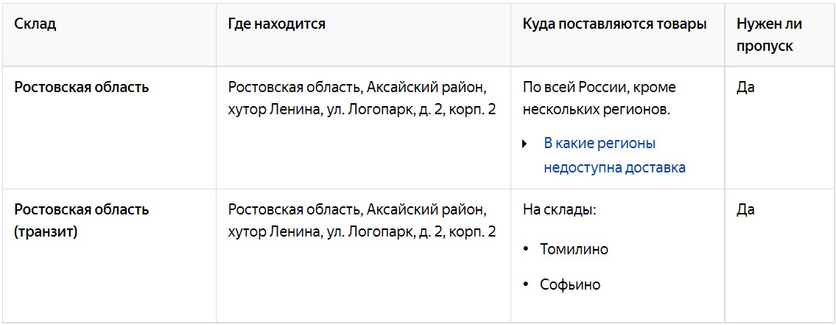Viewport: 836px width, 325px height.
Task: Select the 'Куда поставляются товары' header
Action: tap(615, 24)
